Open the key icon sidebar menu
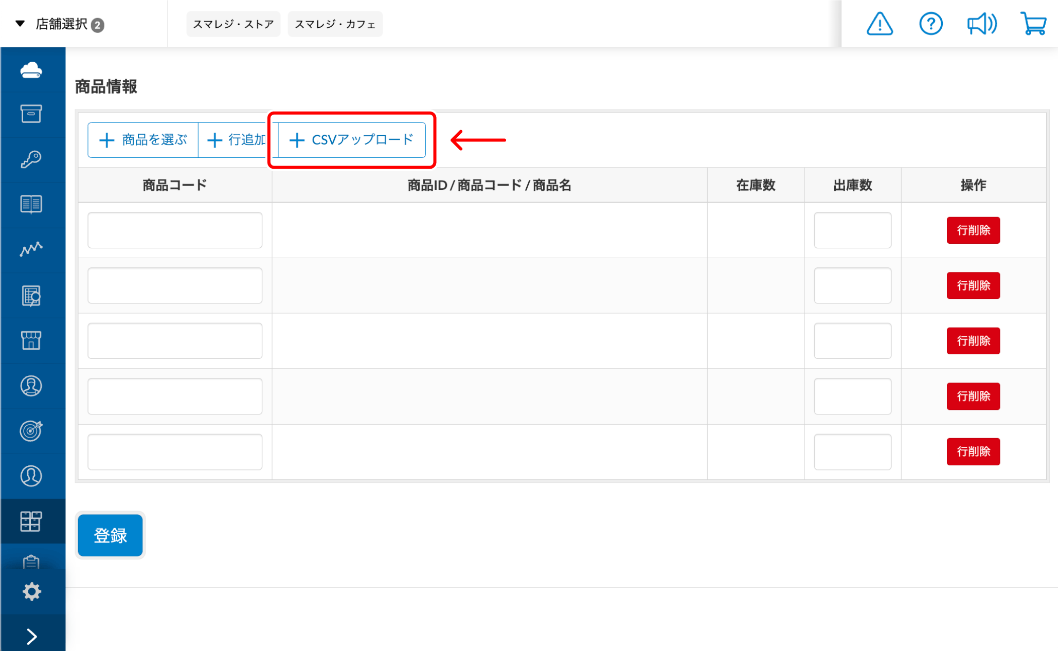The height and width of the screenshot is (651, 1058). tap(31, 159)
